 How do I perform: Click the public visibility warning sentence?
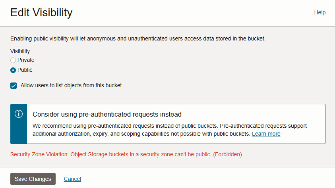coord(138,38)
